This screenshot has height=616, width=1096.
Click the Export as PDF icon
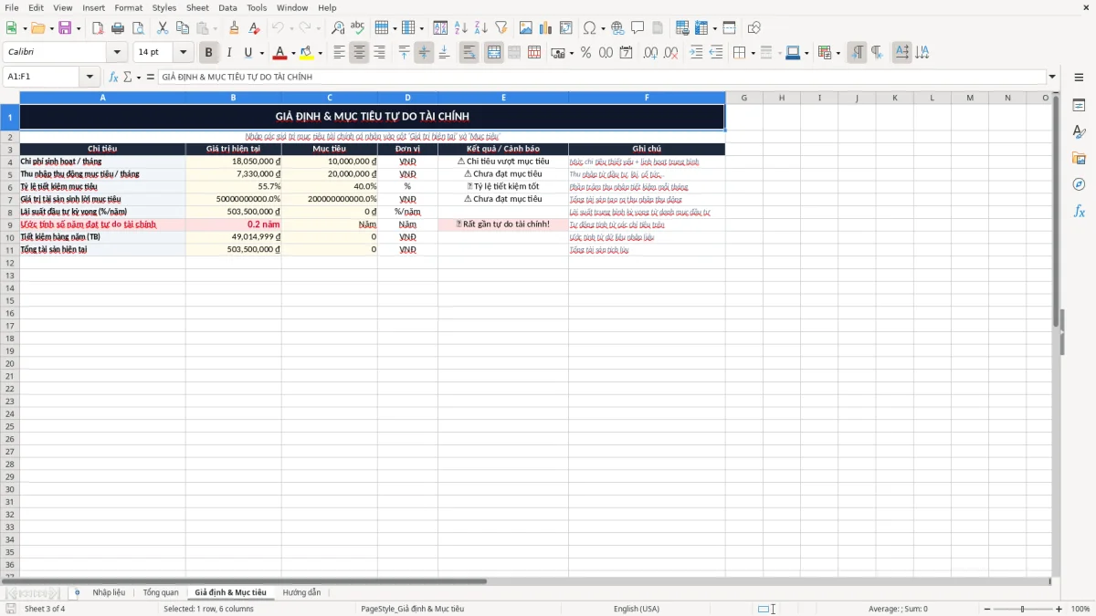pos(98,28)
